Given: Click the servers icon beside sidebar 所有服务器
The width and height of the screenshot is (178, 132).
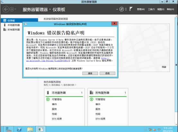Looking at the screenshot, I should point(5,30).
